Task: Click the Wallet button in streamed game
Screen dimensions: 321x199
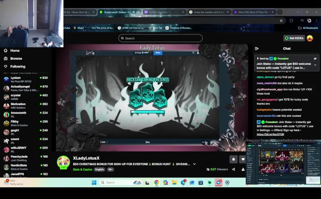Action: tap(158, 53)
